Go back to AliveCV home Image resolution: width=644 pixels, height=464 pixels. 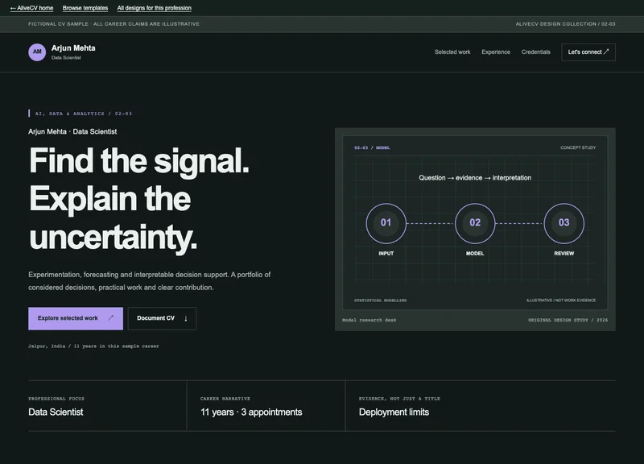click(31, 8)
